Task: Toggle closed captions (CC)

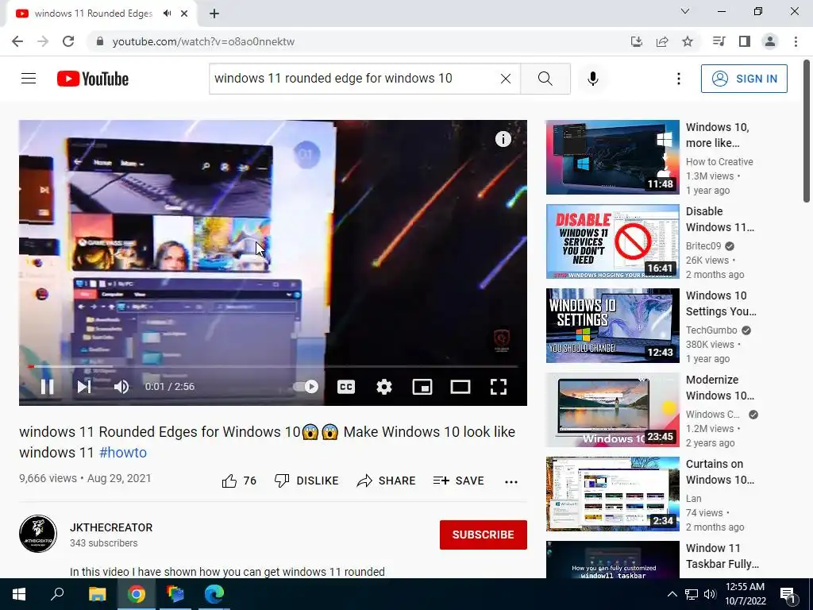Action: [346, 387]
